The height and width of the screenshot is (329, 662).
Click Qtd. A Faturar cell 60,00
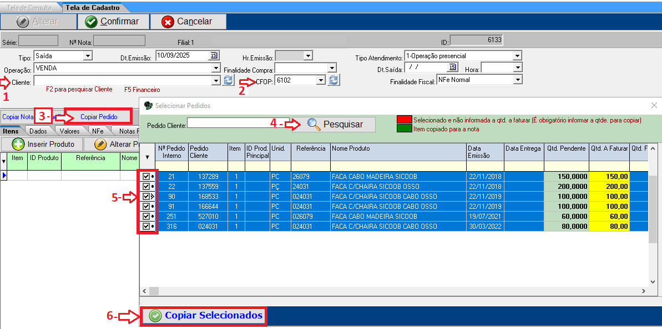tap(609, 217)
